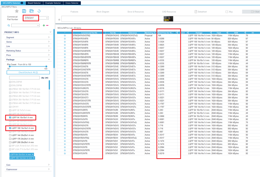This screenshot has width=260, height=177.
Task: Click the star next to the part details field
Action: pos(59,20)
